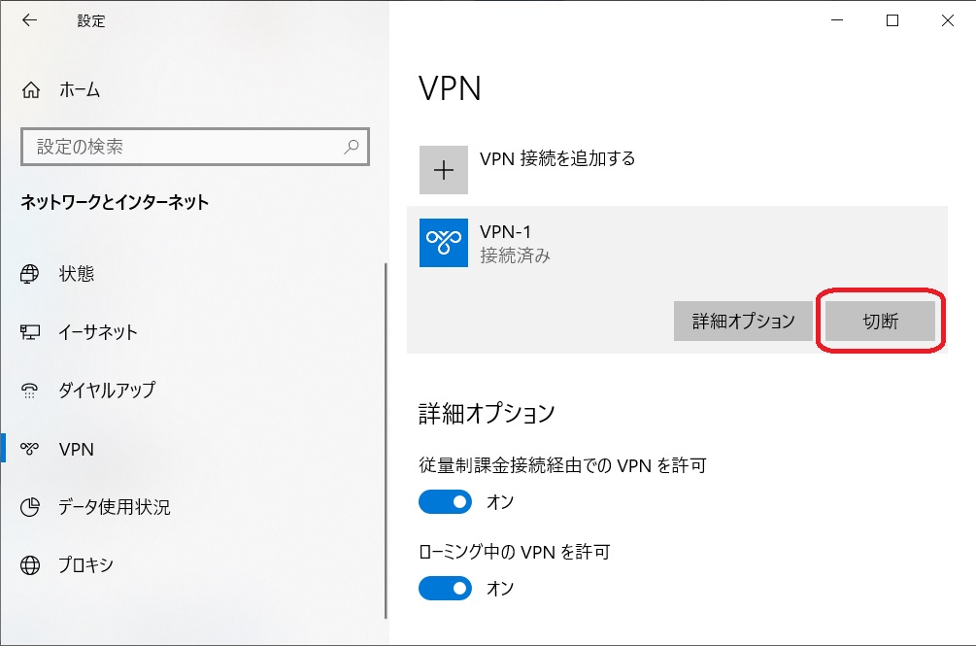Screen dimensions: 976x646
Task: Click the back arrow icon
Action: click(x=29, y=20)
